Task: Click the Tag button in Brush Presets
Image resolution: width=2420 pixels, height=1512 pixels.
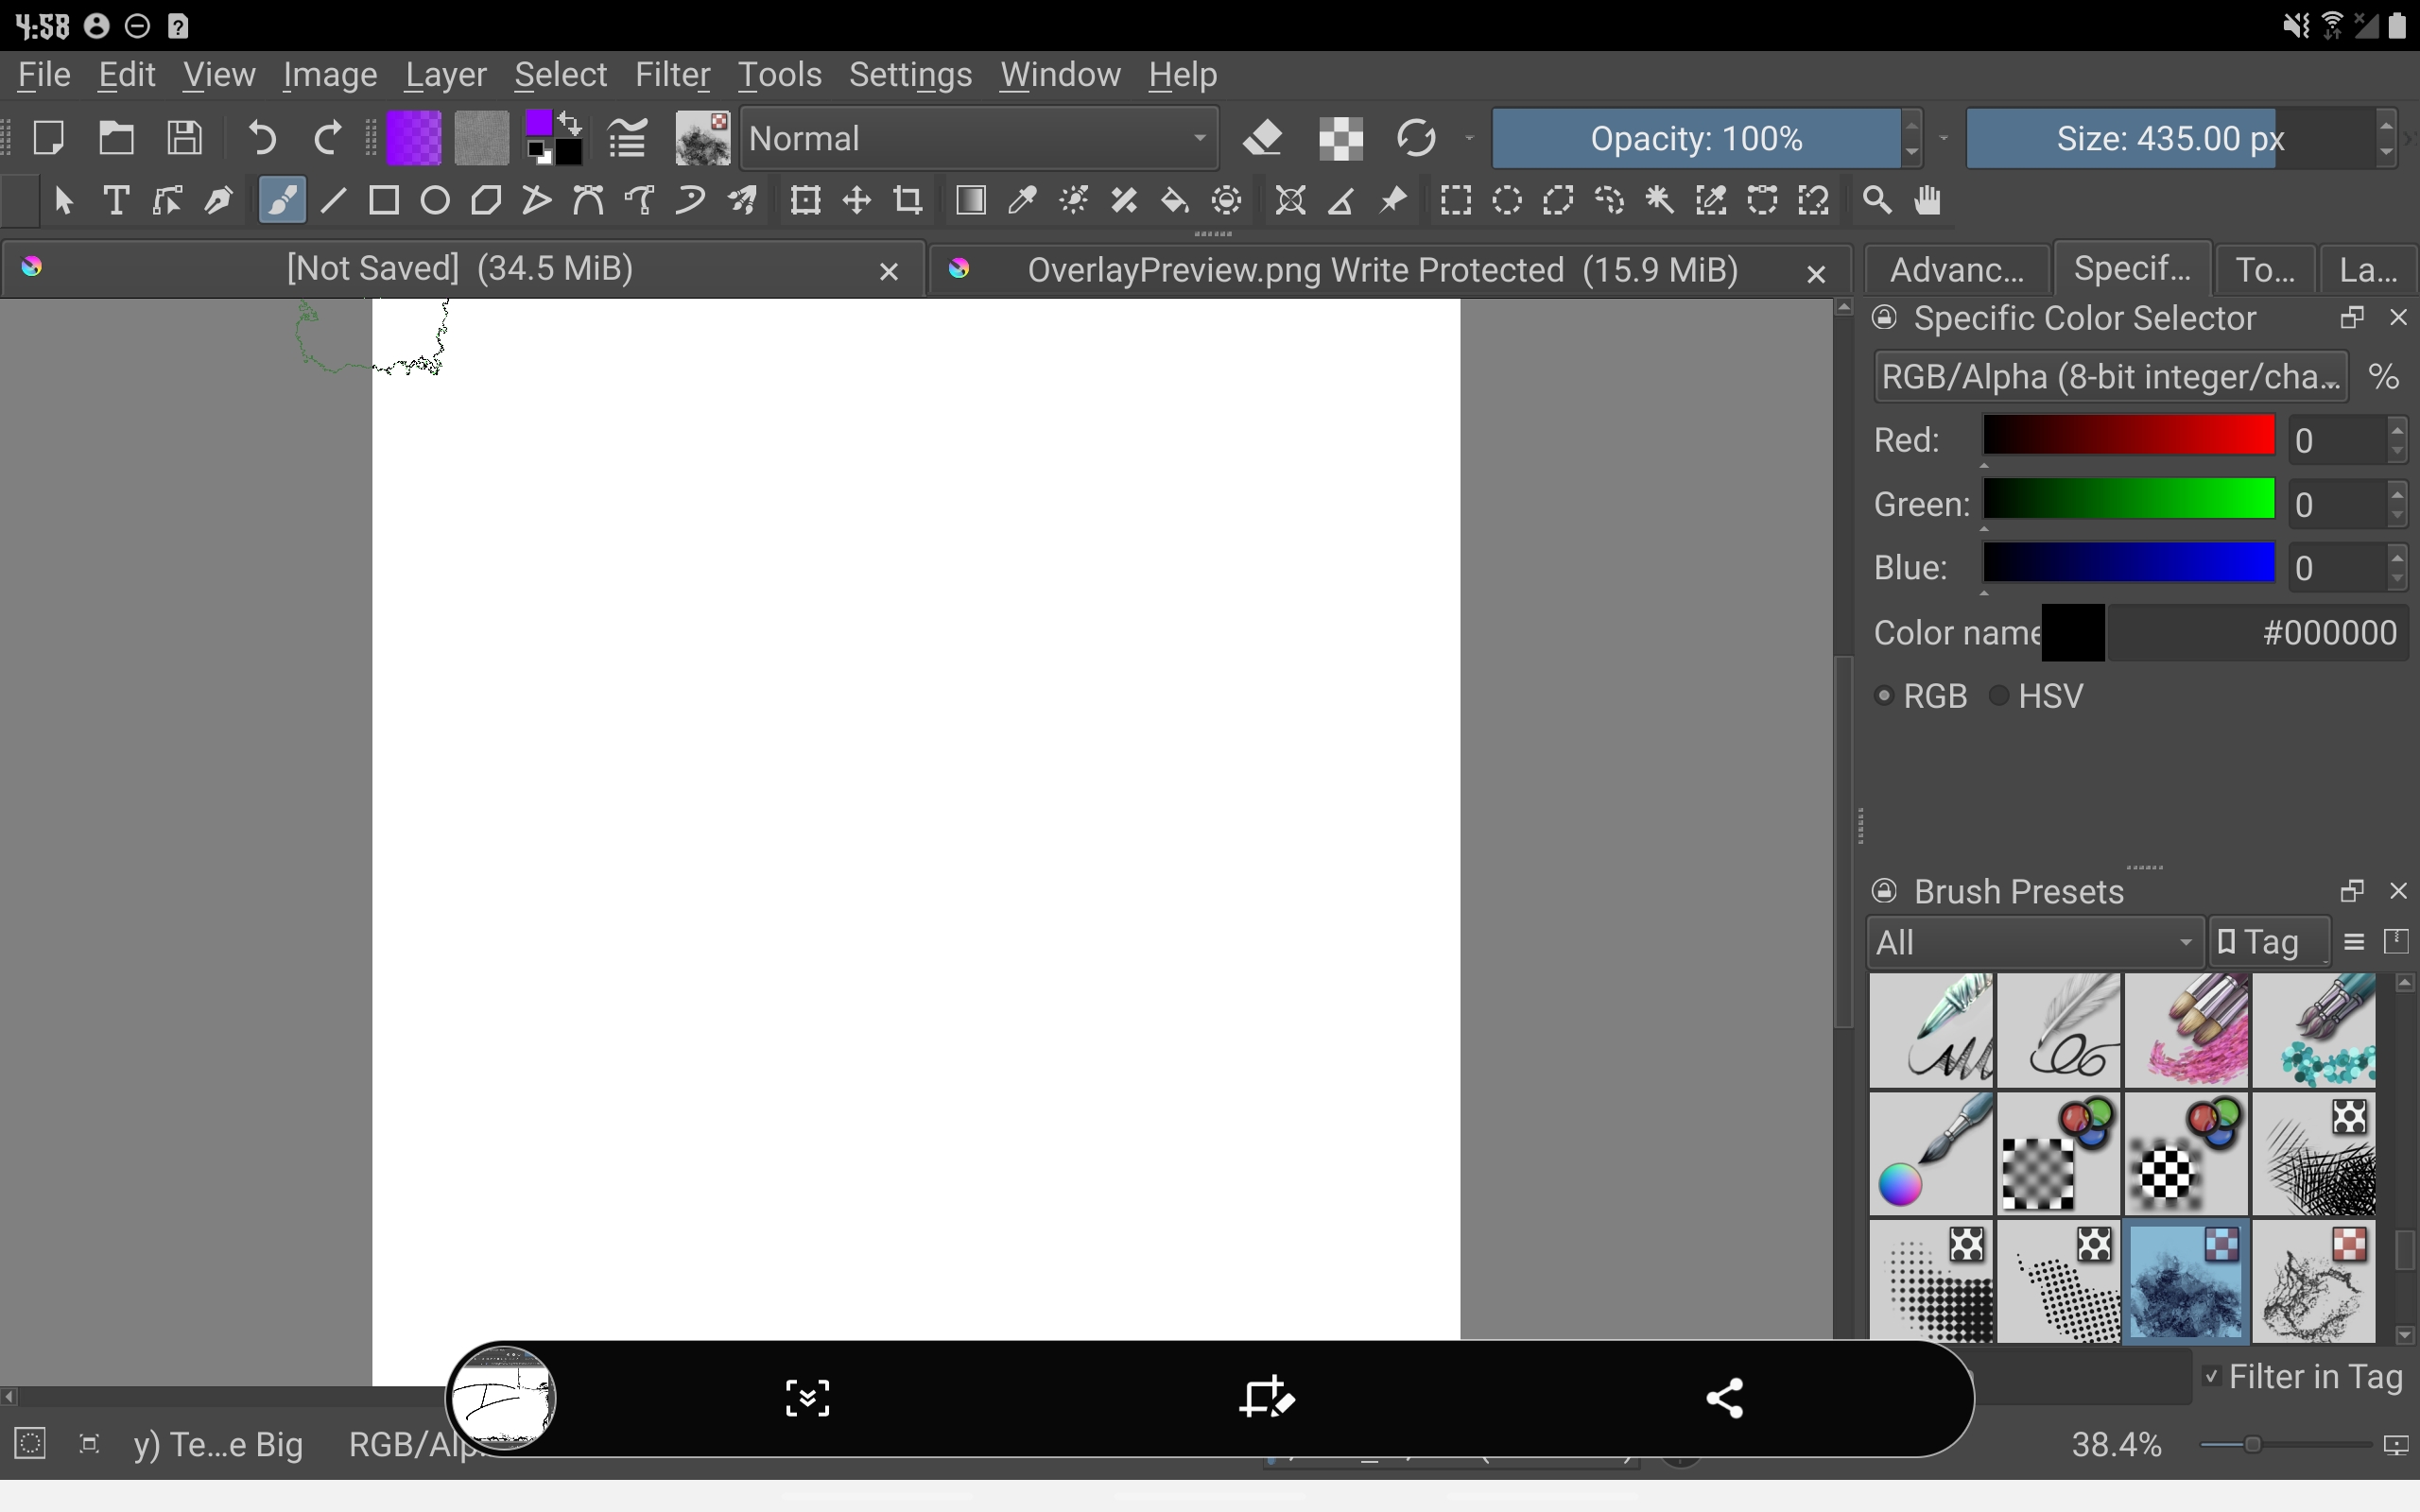Action: pos(2268,942)
